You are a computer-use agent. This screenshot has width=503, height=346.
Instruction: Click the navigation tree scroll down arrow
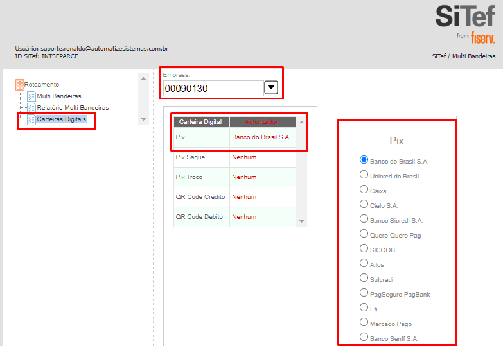[x=143, y=119]
